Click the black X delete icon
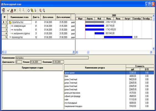 click(15, 10)
